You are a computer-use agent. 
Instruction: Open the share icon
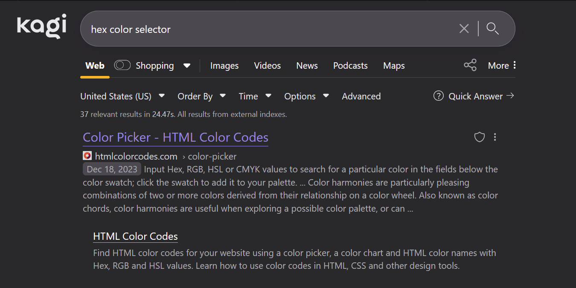tap(470, 65)
